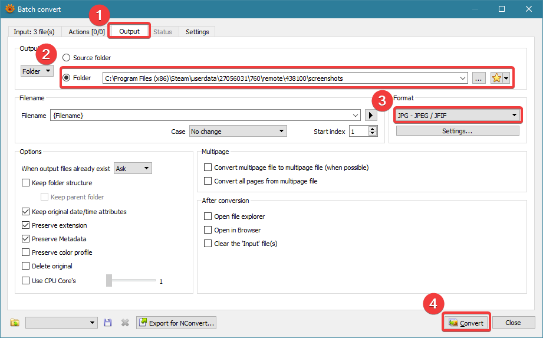Open the preset selection dropdown at bottom

(61, 323)
